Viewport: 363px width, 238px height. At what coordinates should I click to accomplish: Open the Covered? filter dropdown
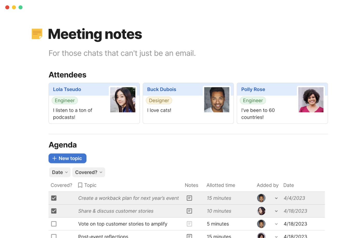[88, 172]
